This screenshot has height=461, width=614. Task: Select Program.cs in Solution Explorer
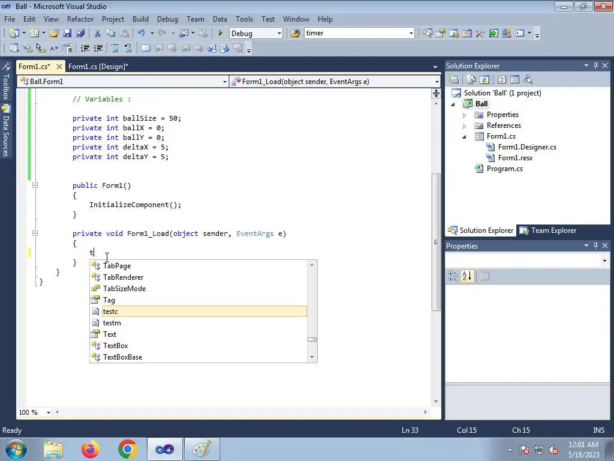pyautogui.click(x=504, y=169)
